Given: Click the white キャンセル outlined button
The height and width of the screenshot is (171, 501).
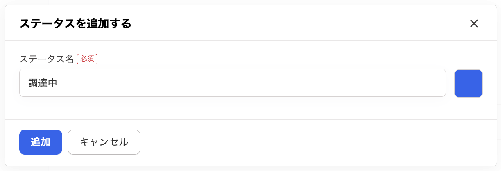Looking at the screenshot, I should click(x=104, y=142).
